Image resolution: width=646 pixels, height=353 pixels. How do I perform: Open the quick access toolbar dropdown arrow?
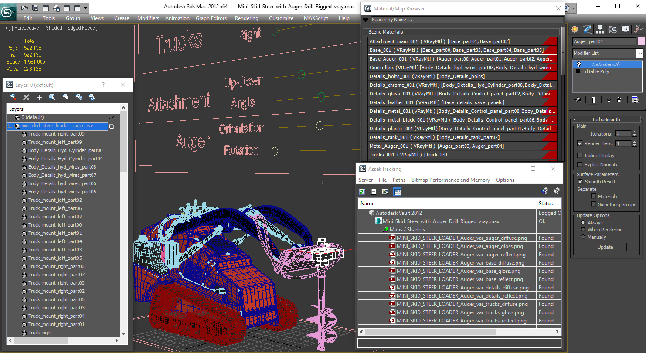coord(86,8)
